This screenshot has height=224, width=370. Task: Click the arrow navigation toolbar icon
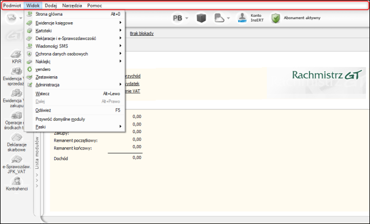coord(11,18)
